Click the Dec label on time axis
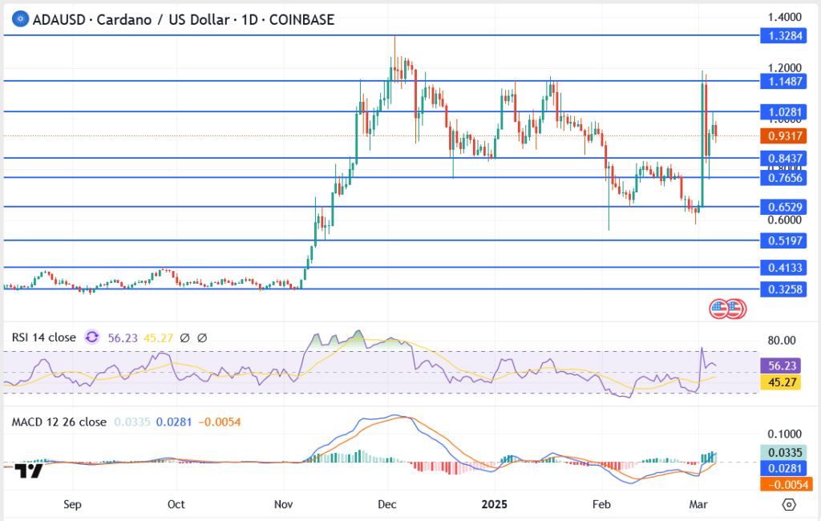This screenshot has width=821, height=521. pos(388,505)
